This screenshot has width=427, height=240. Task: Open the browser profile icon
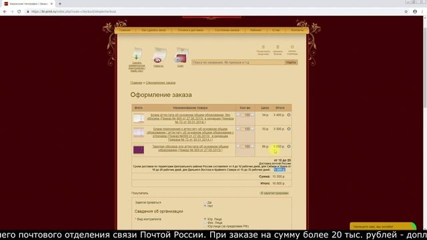tap(415, 12)
